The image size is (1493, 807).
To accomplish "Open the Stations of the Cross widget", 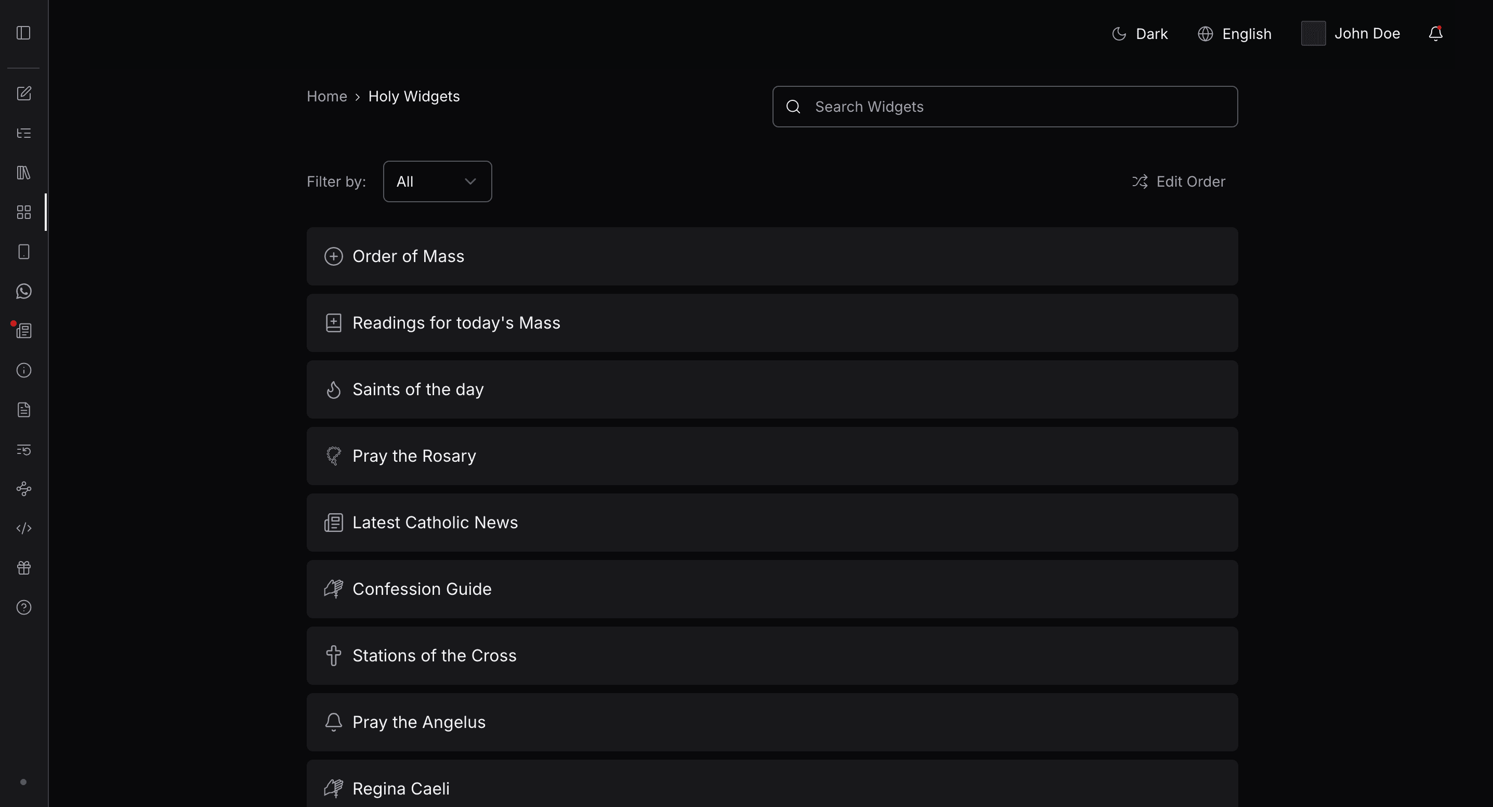I will [x=772, y=656].
